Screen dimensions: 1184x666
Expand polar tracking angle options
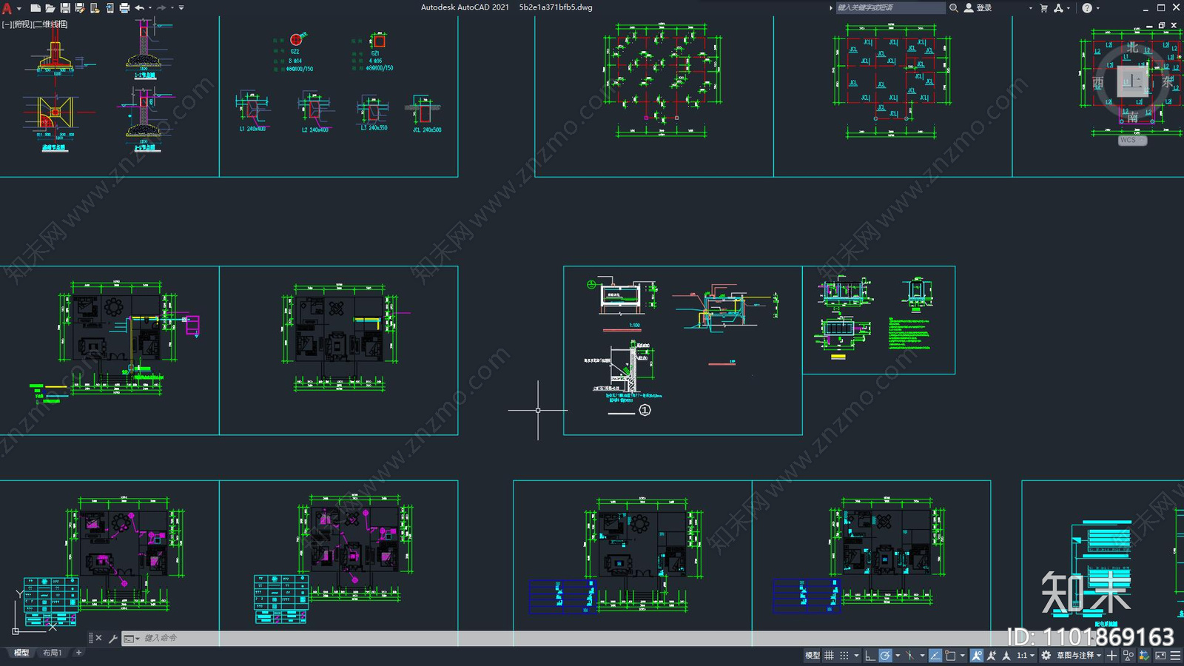point(898,656)
